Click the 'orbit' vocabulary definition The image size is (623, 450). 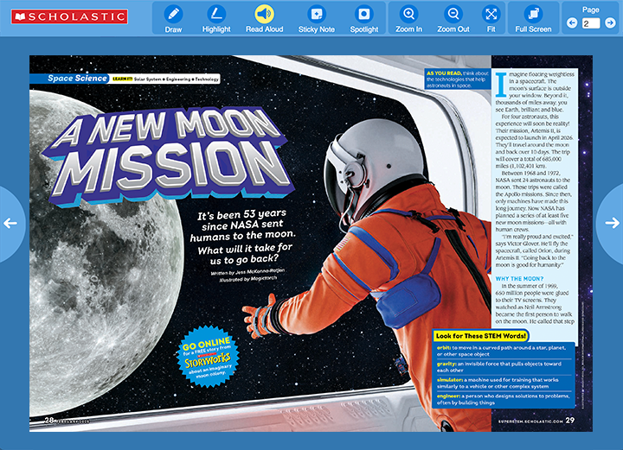pyautogui.click(x=501, y=351)
